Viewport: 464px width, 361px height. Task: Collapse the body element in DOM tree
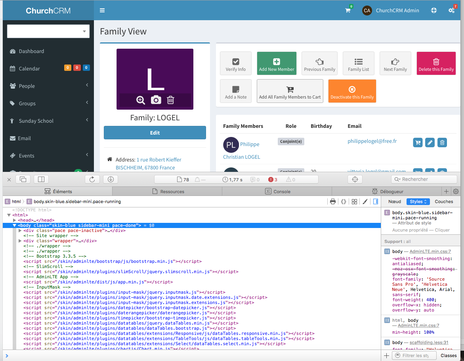click(x=15, y=225)
